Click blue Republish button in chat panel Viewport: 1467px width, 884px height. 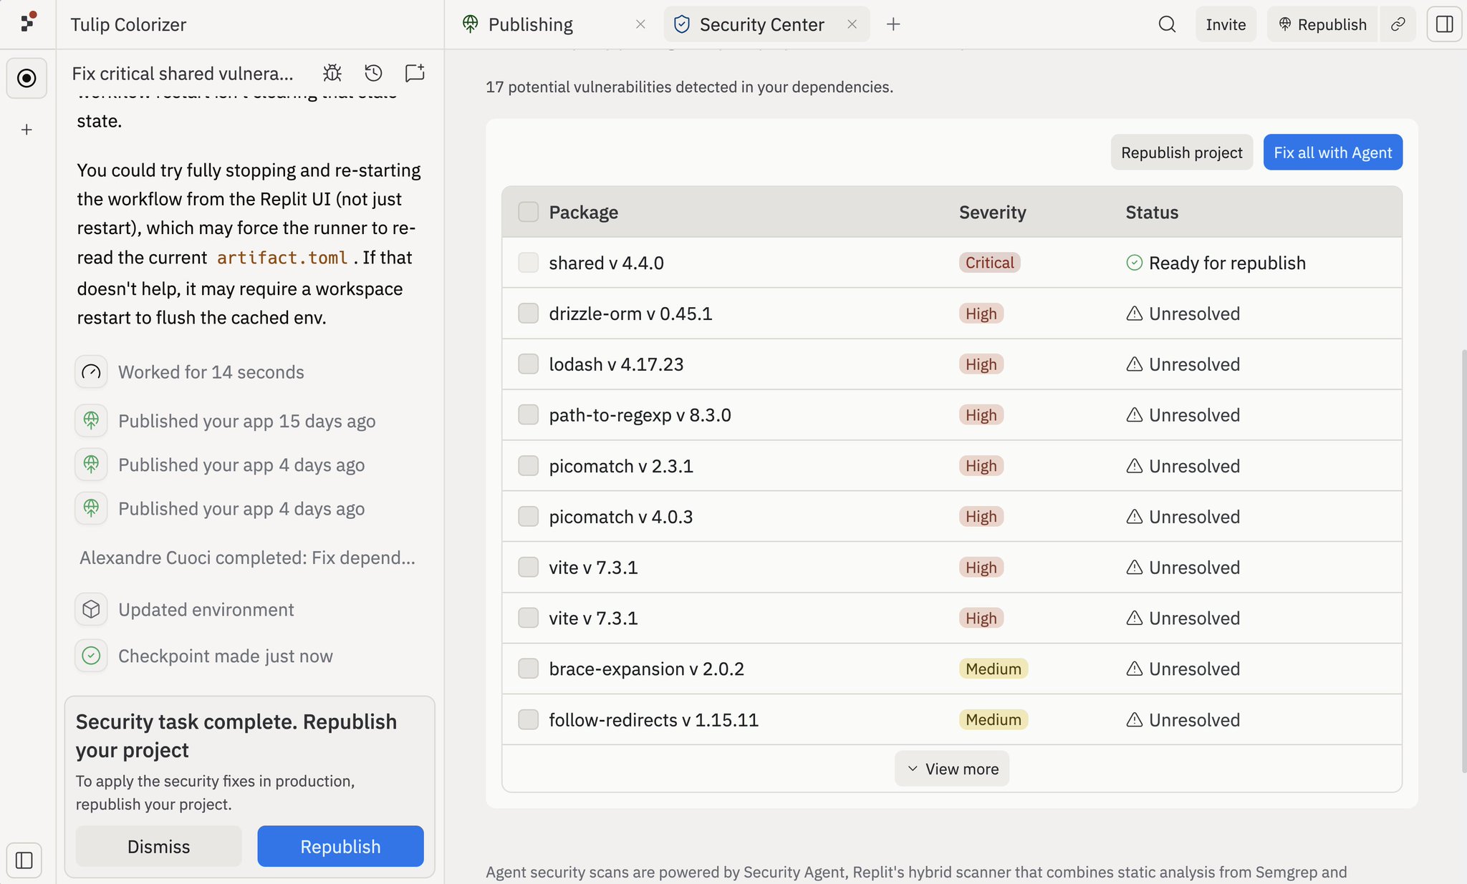point(340,847)
